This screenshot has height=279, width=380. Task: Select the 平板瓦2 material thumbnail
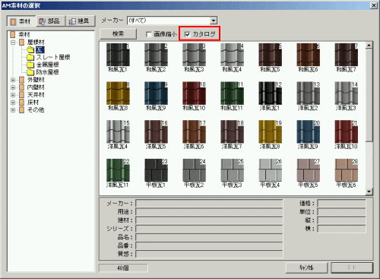point(194,170)
